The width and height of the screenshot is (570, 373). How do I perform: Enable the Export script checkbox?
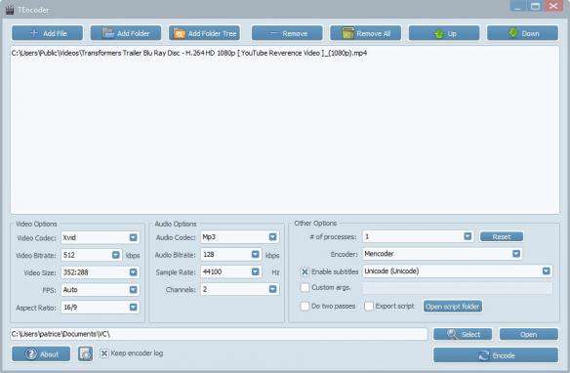click(369, 306)
